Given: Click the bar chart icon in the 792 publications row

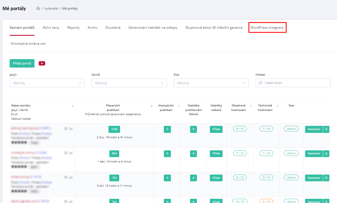Looking at the screenshot, I should 71,177.
